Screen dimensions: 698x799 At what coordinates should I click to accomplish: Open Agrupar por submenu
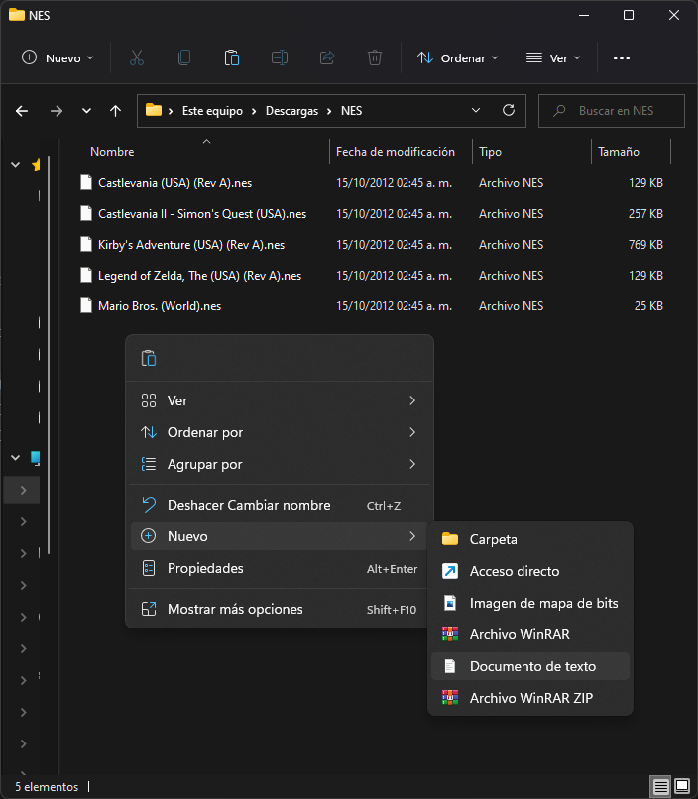tap(280, 464)
